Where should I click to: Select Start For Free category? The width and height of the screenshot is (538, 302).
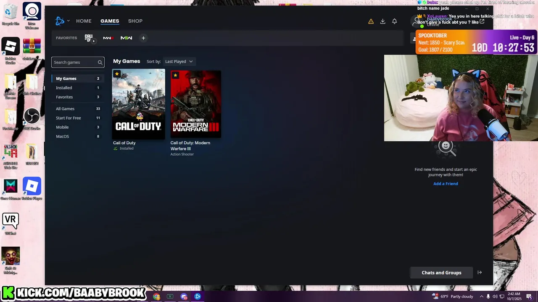coord(78,118)
